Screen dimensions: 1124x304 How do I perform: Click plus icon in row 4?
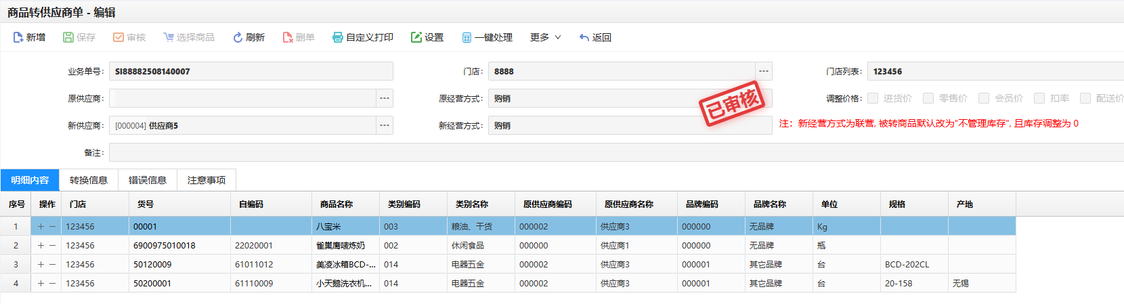pos(41,284)
